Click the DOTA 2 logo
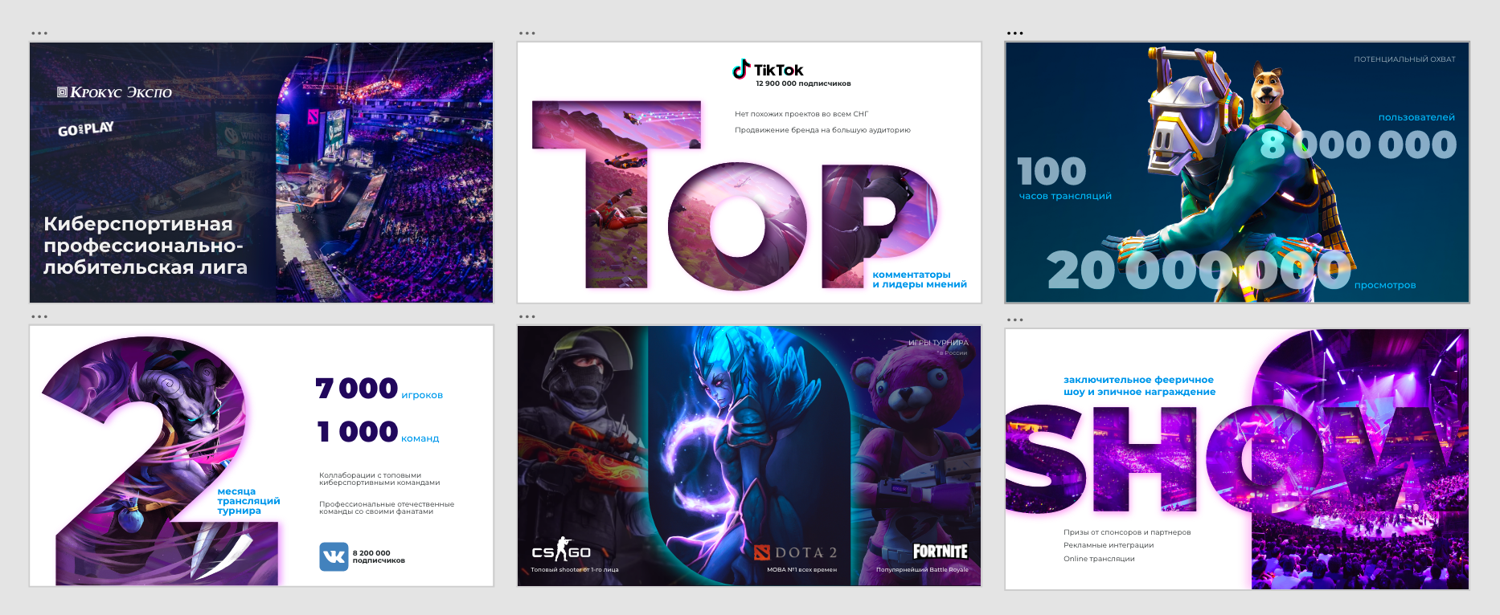This screenshot has height=615, width=1500. click(x=796, y=552)
